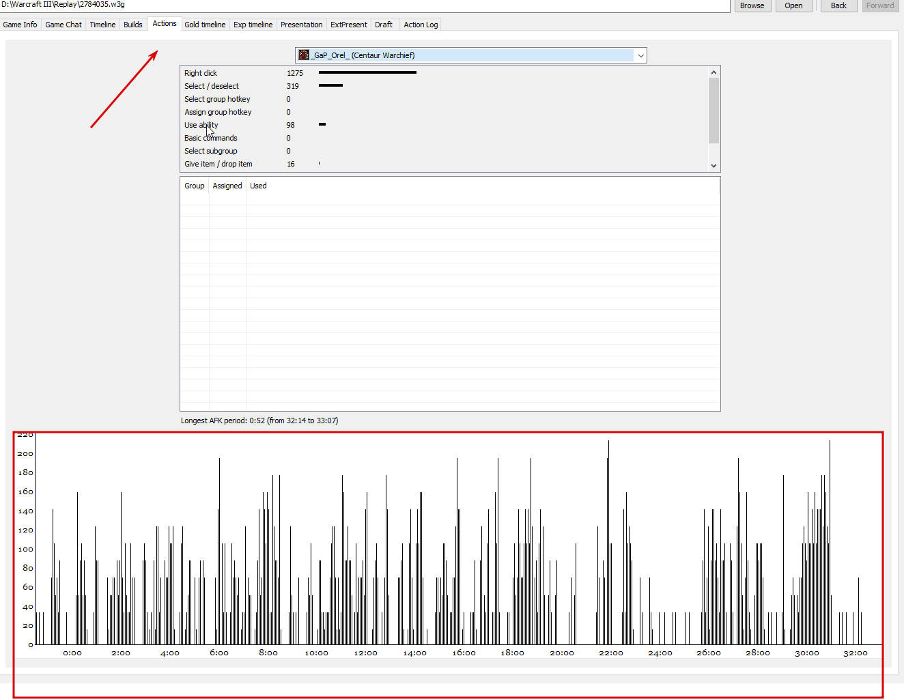Click the Forward button
Image resolution: width=904 pixels, height=699 pixels.
coord(880,5)
